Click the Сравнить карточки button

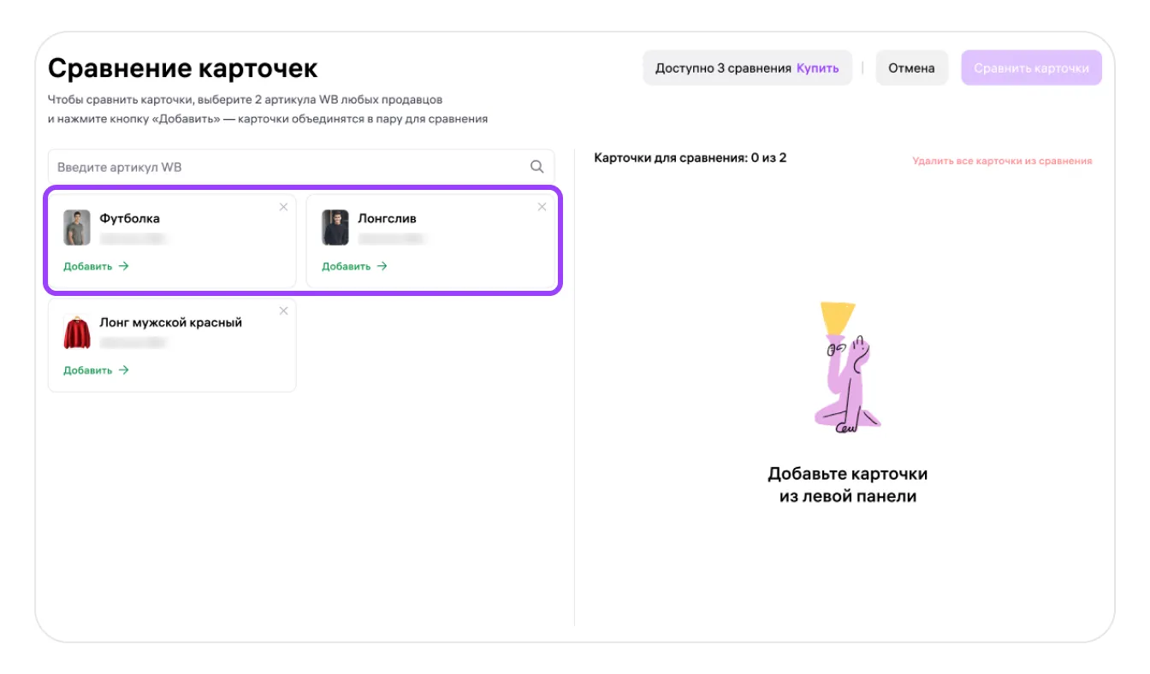tap(1031, 68)
